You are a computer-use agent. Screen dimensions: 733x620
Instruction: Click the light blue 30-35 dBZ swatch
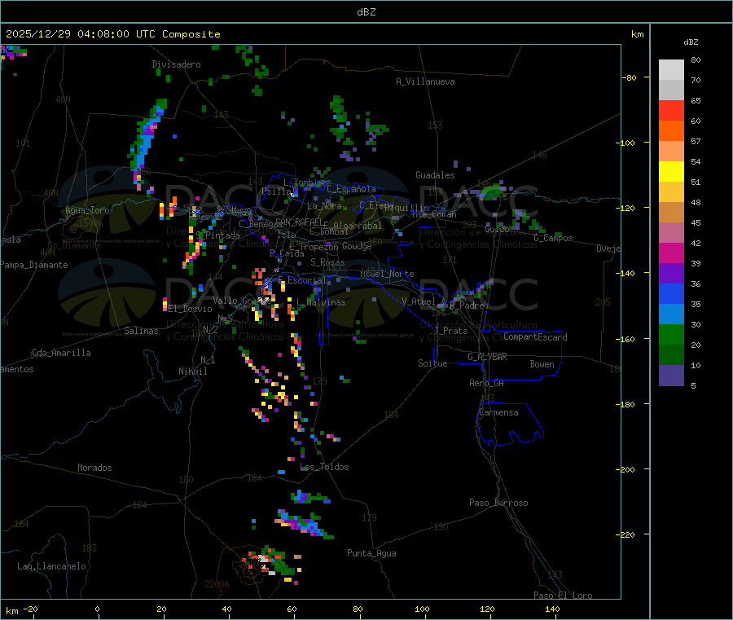click(671, 314)
